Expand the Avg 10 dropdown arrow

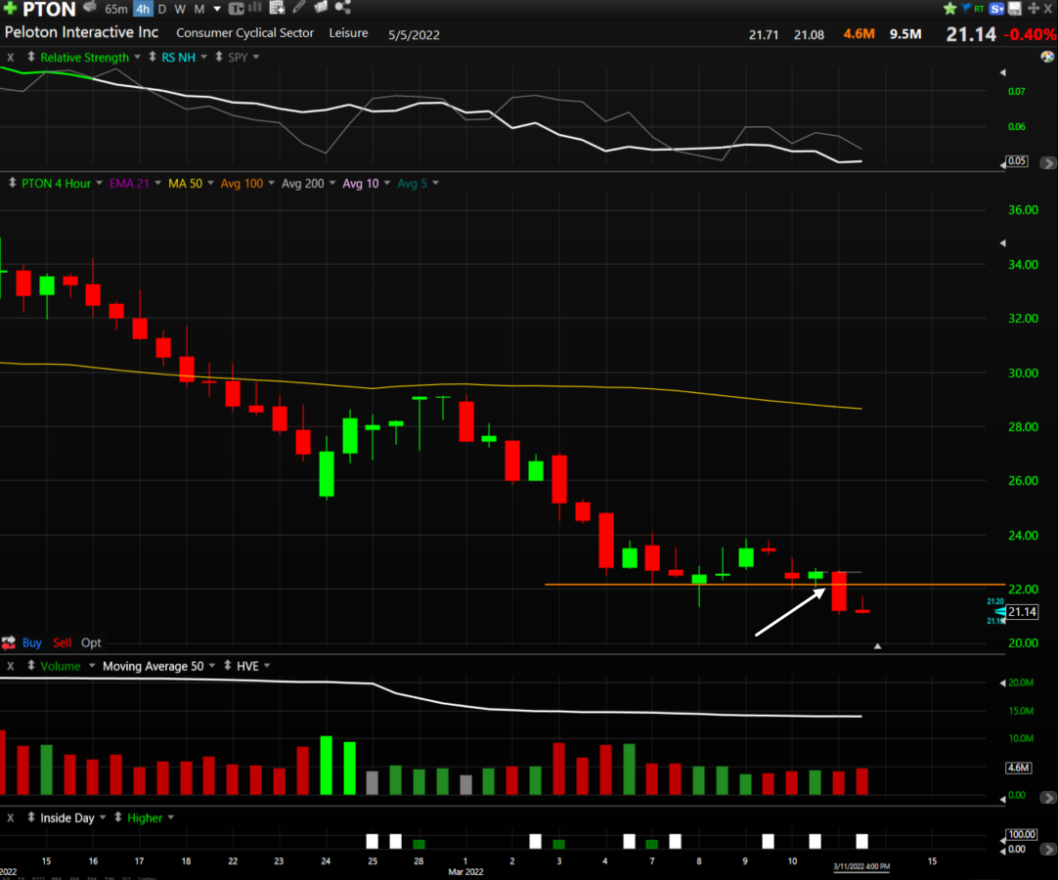click(387, 183)
